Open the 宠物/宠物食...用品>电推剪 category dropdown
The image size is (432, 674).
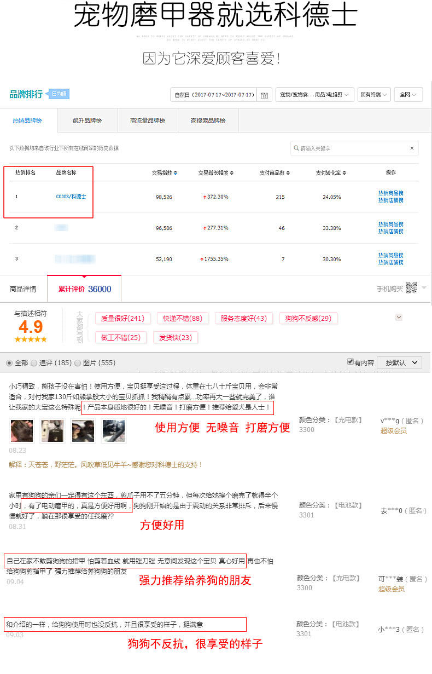tap(315, 95)
